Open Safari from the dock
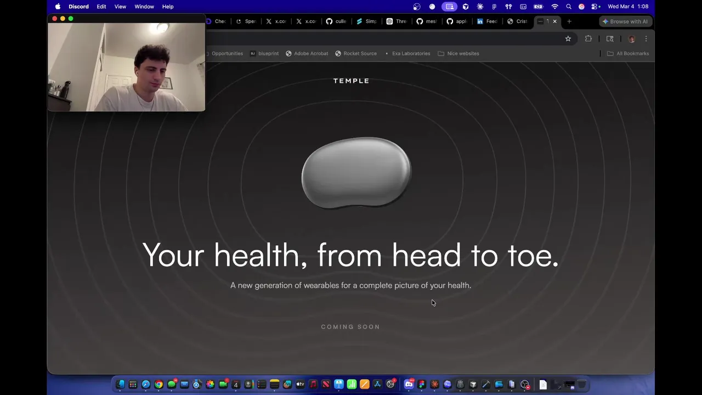702x395 pixels. (146, 385)
